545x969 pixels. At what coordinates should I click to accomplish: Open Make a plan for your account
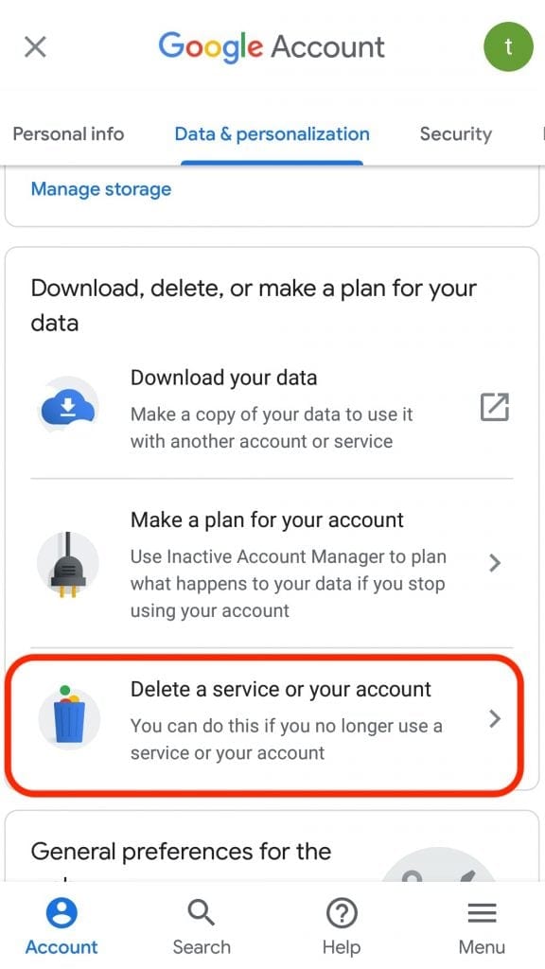[x=267, y=520]
